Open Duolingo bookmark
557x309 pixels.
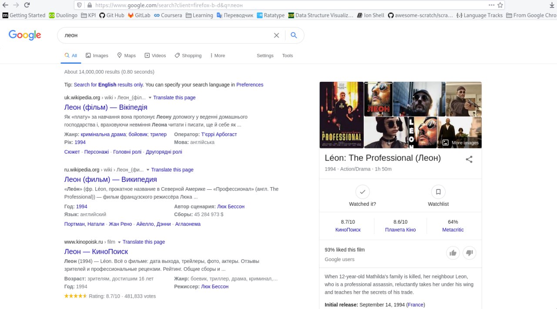63,15
